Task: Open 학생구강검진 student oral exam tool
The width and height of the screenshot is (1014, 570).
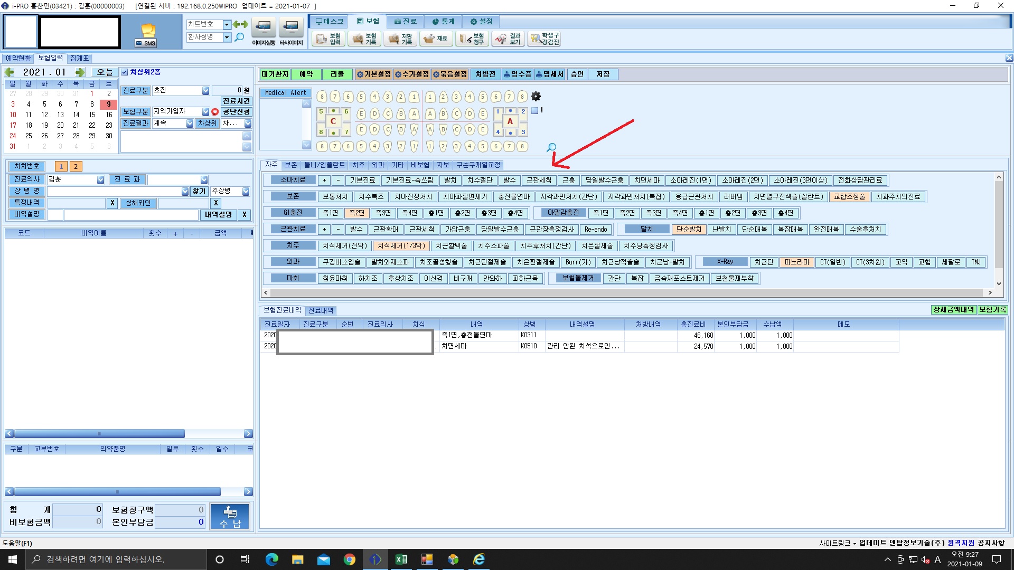Action: click(544, 39)
